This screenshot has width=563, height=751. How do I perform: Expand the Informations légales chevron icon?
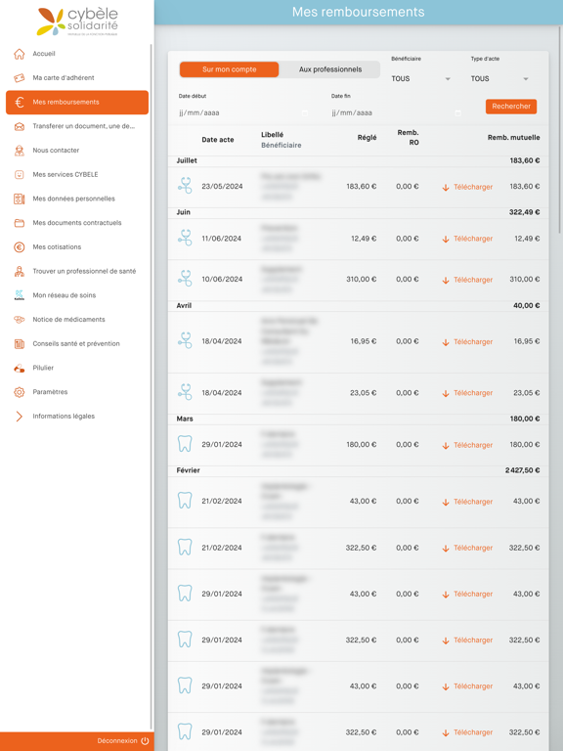point(20,417)
